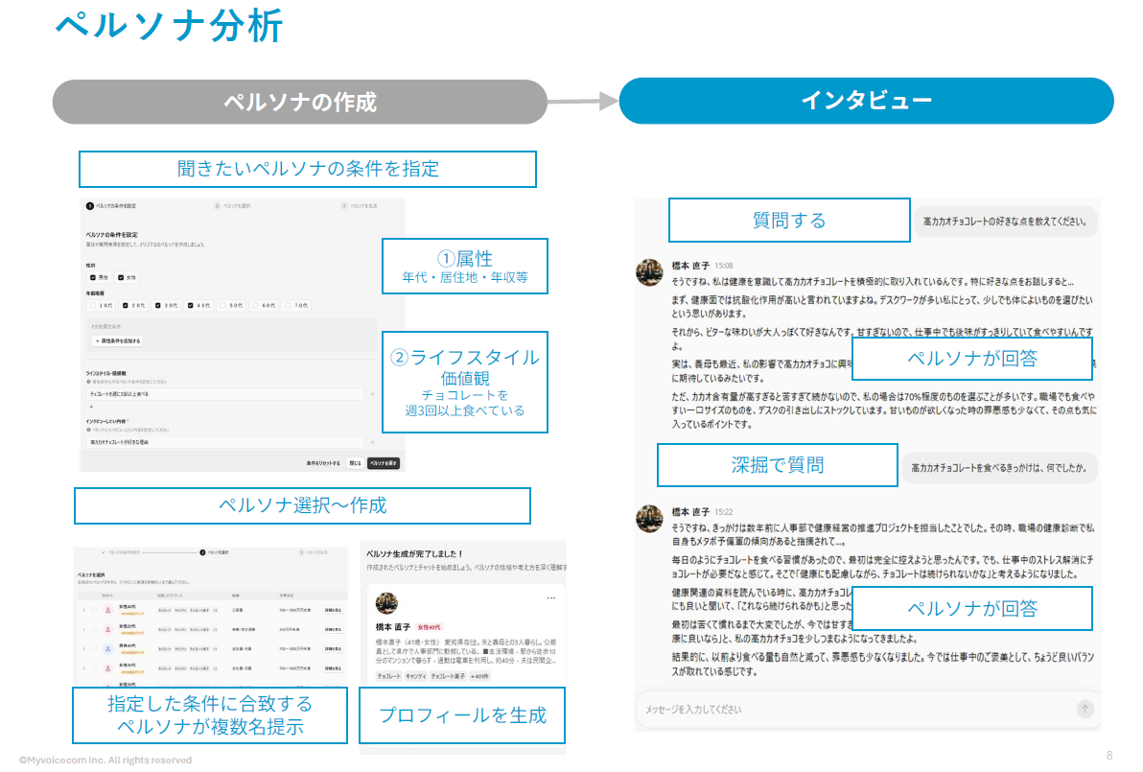
Task: Click the インタビューしたい内容 text field
Action: 224,442
